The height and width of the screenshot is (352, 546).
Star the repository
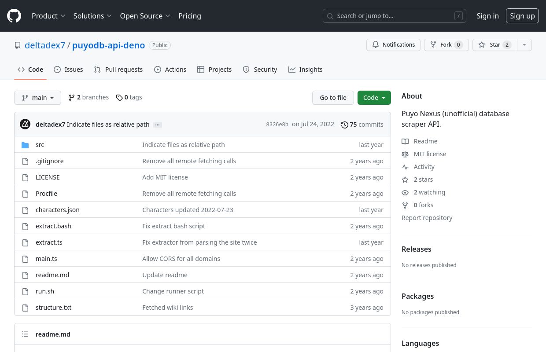[x=494, y=45]
